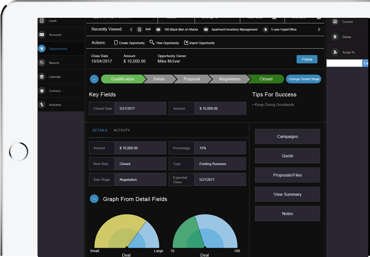Select the DETAILS tab
This screenshot has width=370, height=257.
[99, 130]
